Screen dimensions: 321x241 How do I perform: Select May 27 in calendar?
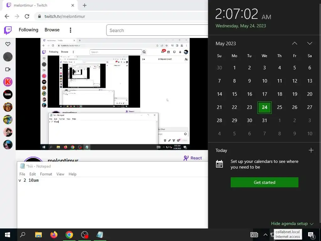[x=310, y=107]
